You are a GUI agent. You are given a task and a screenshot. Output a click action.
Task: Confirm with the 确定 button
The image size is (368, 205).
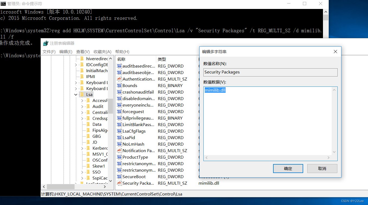pos(288,168)
